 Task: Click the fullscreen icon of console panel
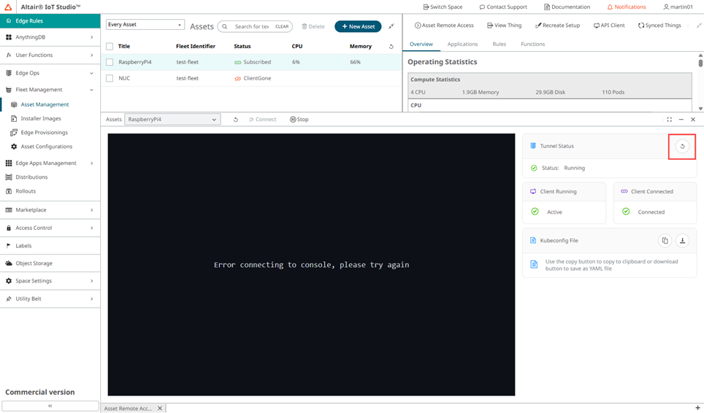coord(669,120)
